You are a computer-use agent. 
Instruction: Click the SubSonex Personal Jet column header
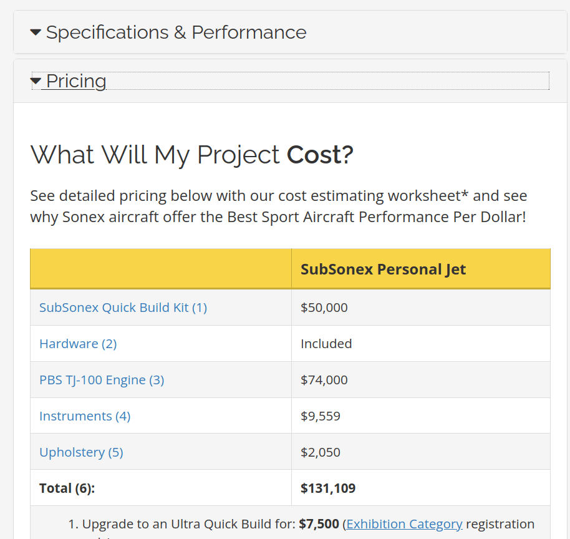(x=383, y=269)
